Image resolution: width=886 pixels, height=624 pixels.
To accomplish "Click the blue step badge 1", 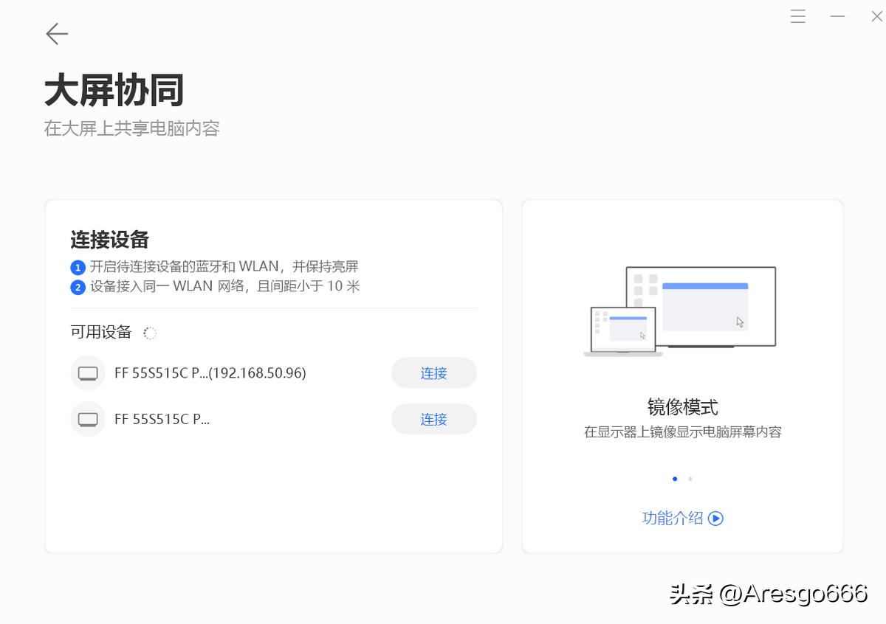I will tap(77, 266).
